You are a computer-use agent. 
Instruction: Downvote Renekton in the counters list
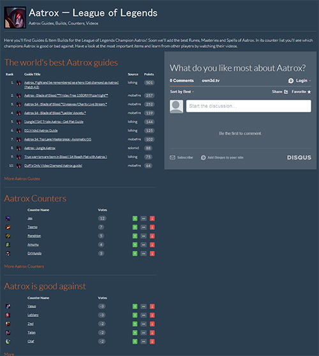[152, 236]
